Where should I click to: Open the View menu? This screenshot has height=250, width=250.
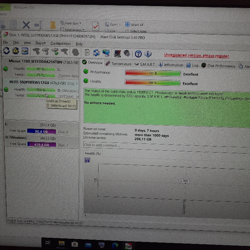[x=27, y=43]
